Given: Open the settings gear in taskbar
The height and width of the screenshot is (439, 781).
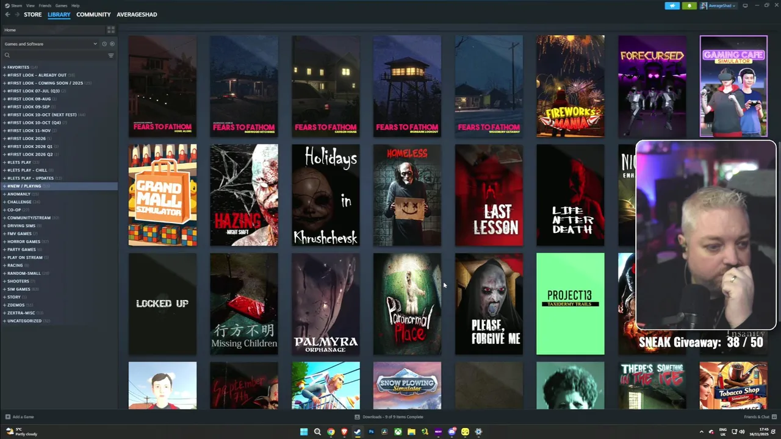Looking at the screenshot, I should (x=478, y=432).
